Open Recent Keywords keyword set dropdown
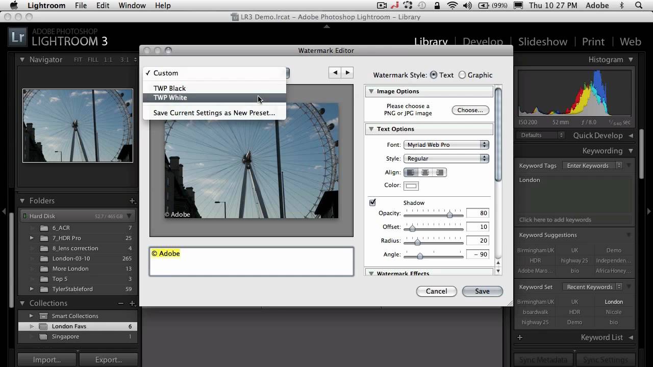 pos(593,287)
